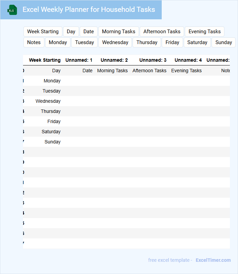Click the green XLS file icon
Screen dimensions: 238x274
(x=12, y=10)
